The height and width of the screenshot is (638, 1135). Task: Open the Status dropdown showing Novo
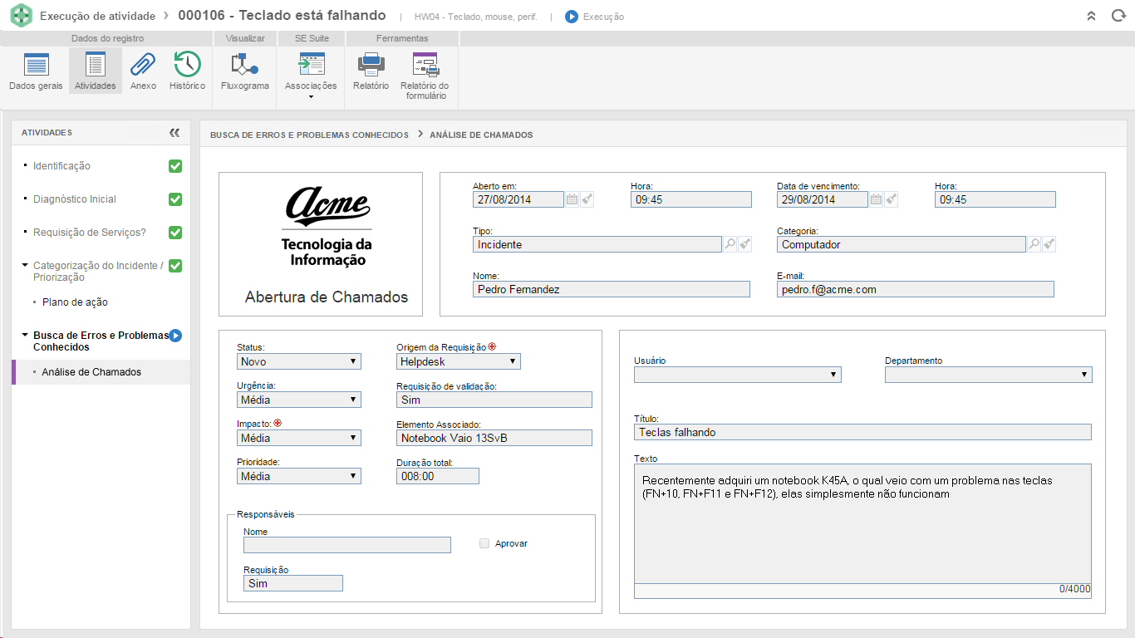tap(299, 361)
